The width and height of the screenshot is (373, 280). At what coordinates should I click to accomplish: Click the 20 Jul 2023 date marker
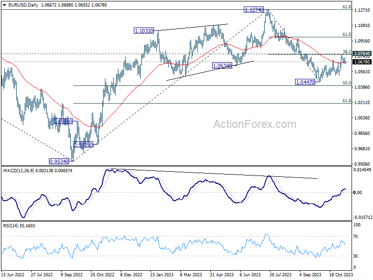click(281, 274)
